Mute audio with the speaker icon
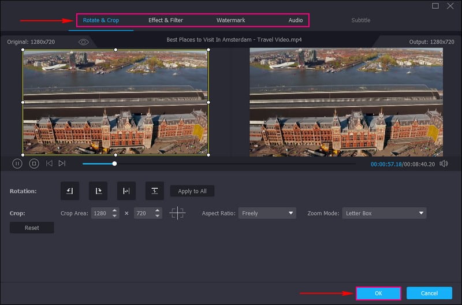 point(444,164)
